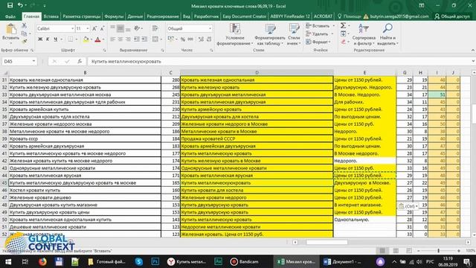The width and height of the screenshot is (476, 268).
Task: Click the Merge and Center icon
Action: (x=155, y=39)
